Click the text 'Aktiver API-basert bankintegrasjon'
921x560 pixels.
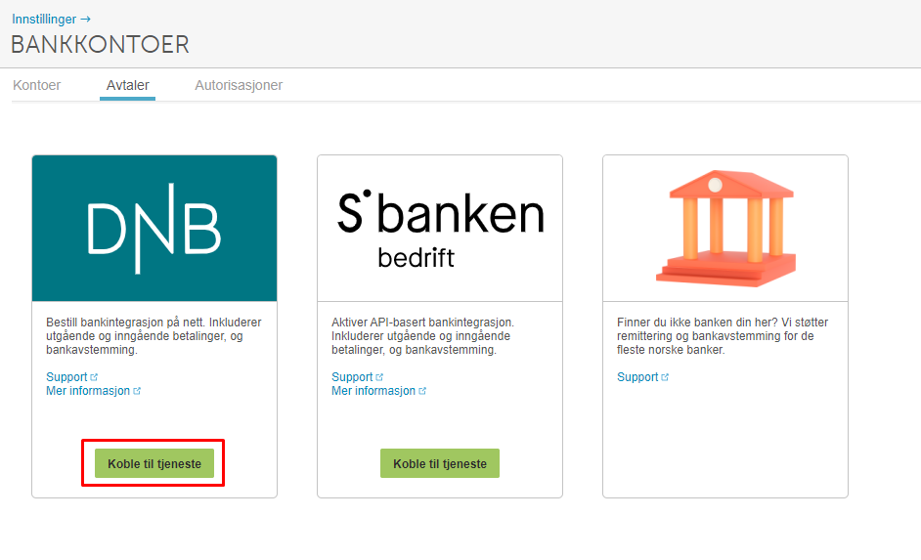[x=422, y=323]
